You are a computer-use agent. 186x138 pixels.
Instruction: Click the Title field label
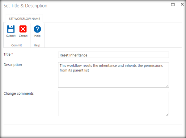(x=7, y=54)
